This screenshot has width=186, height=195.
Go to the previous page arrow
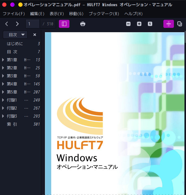7,24
